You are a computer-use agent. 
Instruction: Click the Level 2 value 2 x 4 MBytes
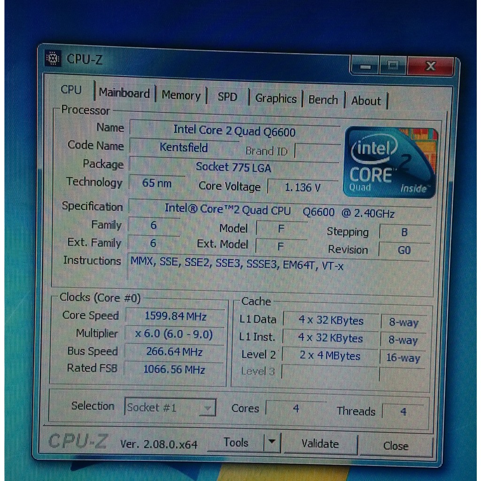click(x=330, y=356)
